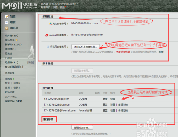Click [清空] to empty the spam folder
Image resolution: width=178 pixels, height=137 pixels.
pyautogui.click(x=30, y=62)
